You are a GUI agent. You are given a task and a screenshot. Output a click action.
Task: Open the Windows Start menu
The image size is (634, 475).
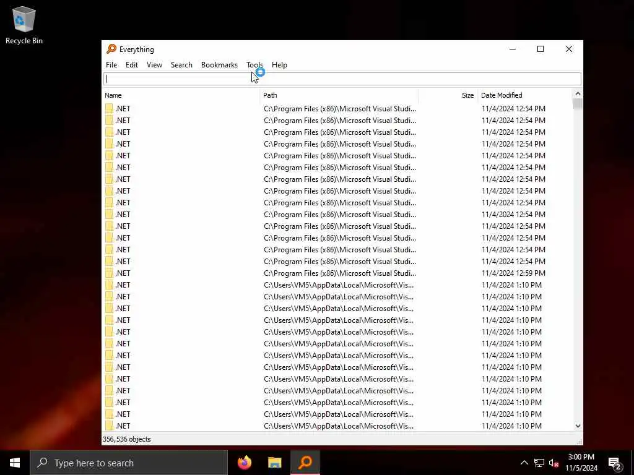pyautogui.click(x=15, y=463)
